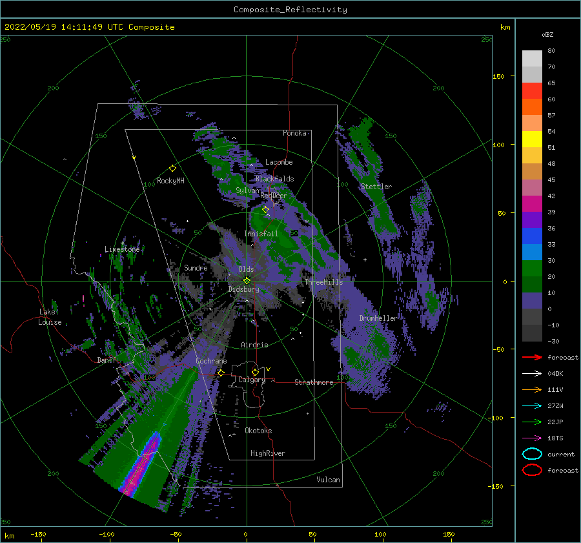581x543 pixels.
Task: Click the white 04DK arrow icon
Action: [532, 373]
